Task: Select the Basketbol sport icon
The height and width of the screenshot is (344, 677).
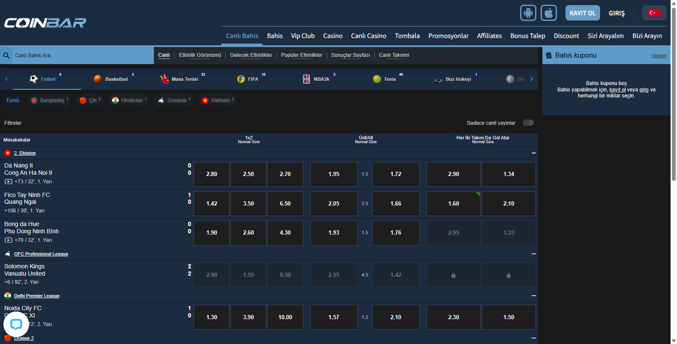Action: point(98,79)
